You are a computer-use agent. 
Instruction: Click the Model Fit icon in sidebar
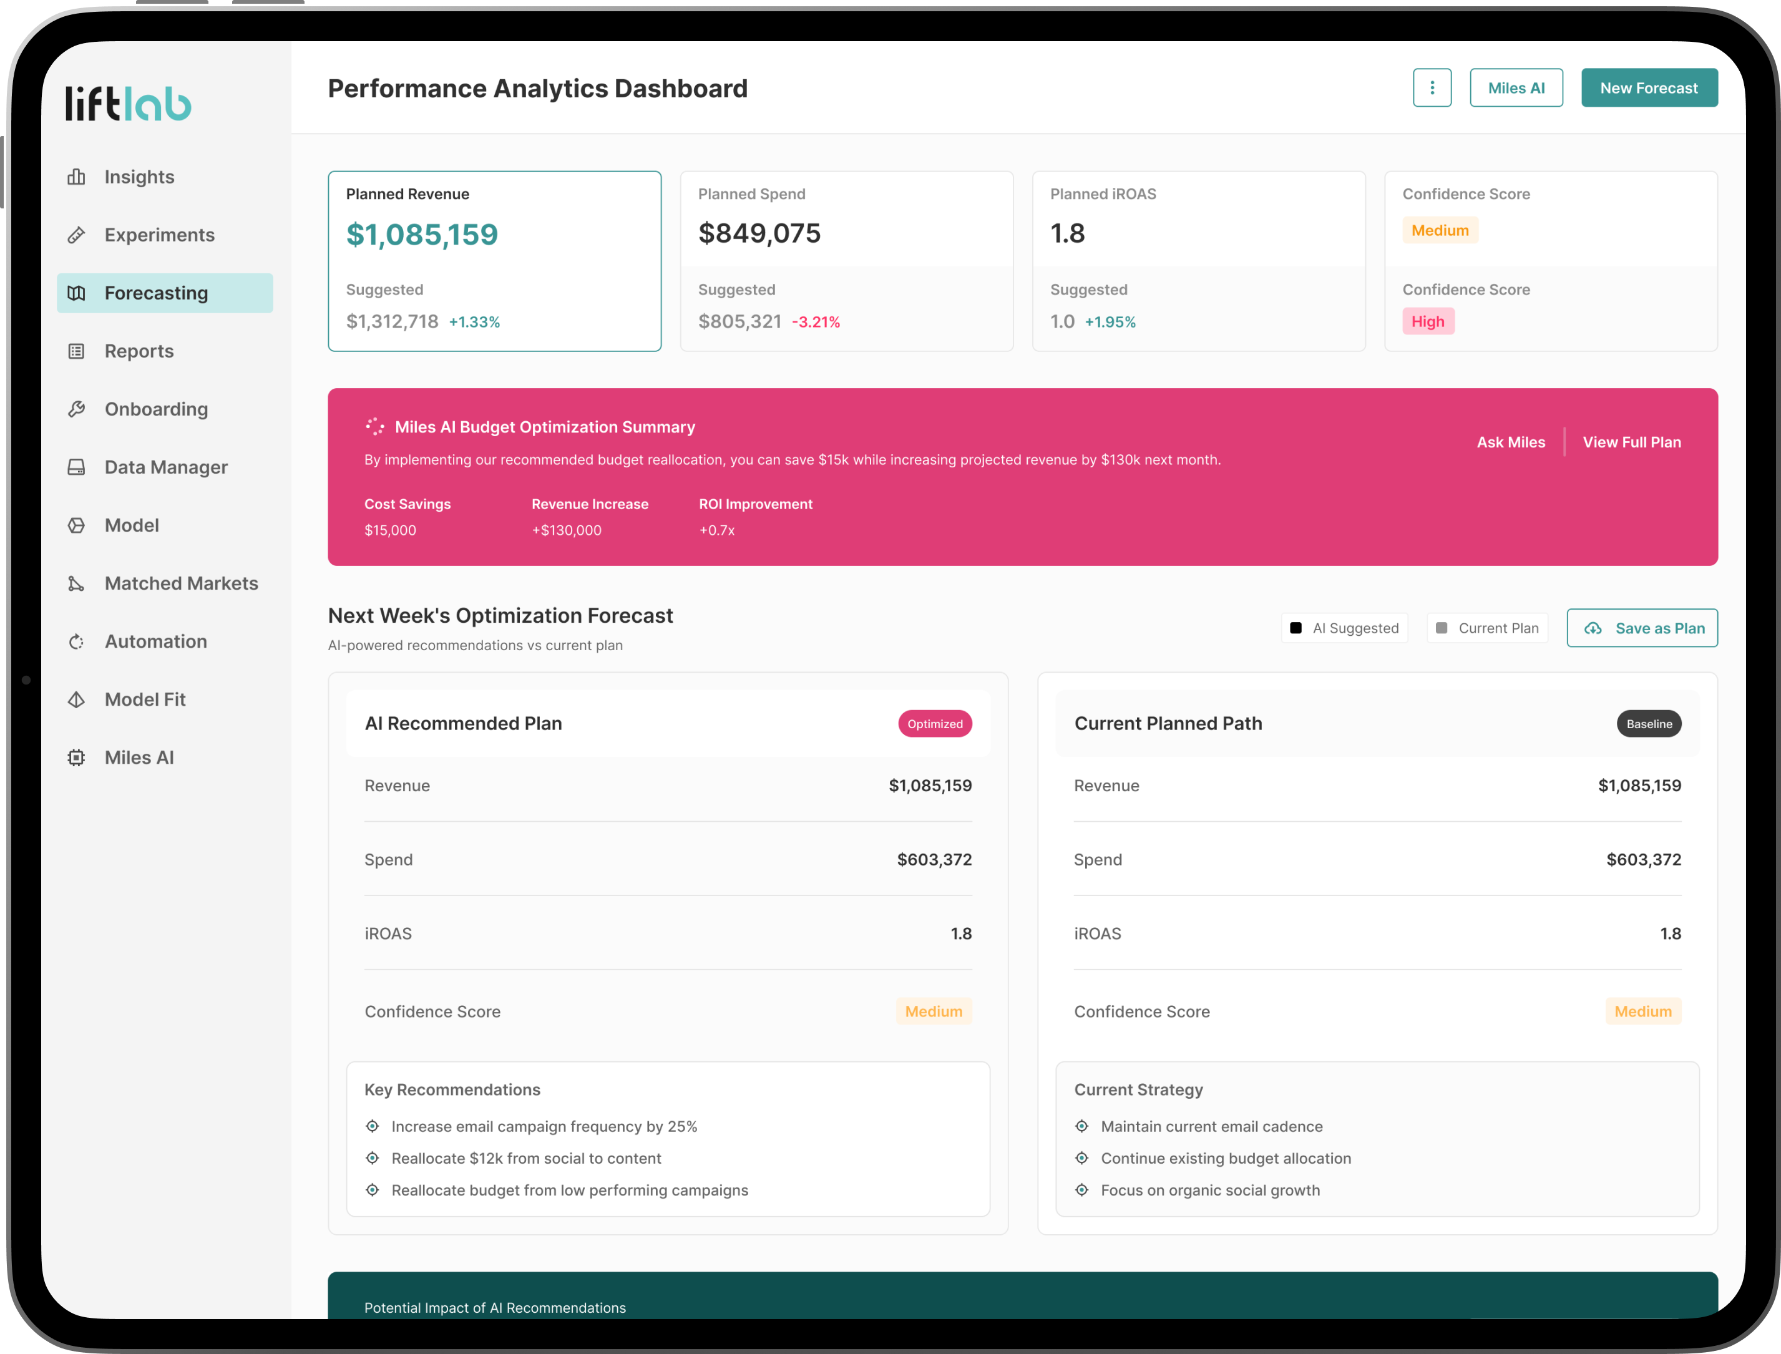tap(77, 699)
